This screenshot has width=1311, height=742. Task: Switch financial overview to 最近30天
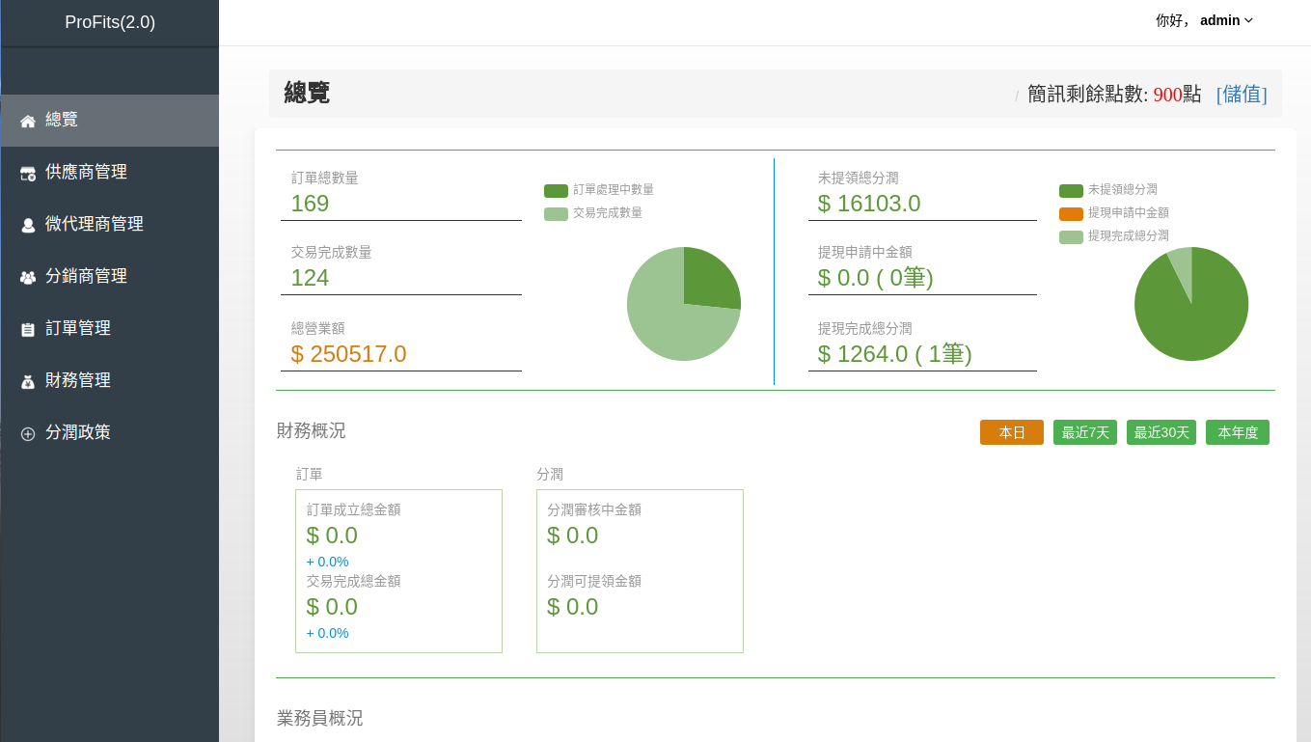point(1161,432)
